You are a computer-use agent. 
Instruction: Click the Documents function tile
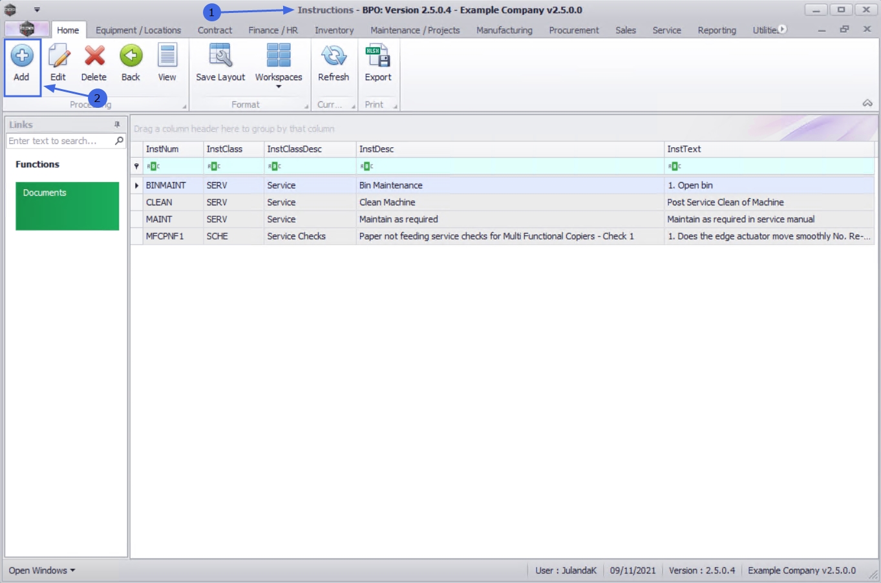click(x=67, y=206)
